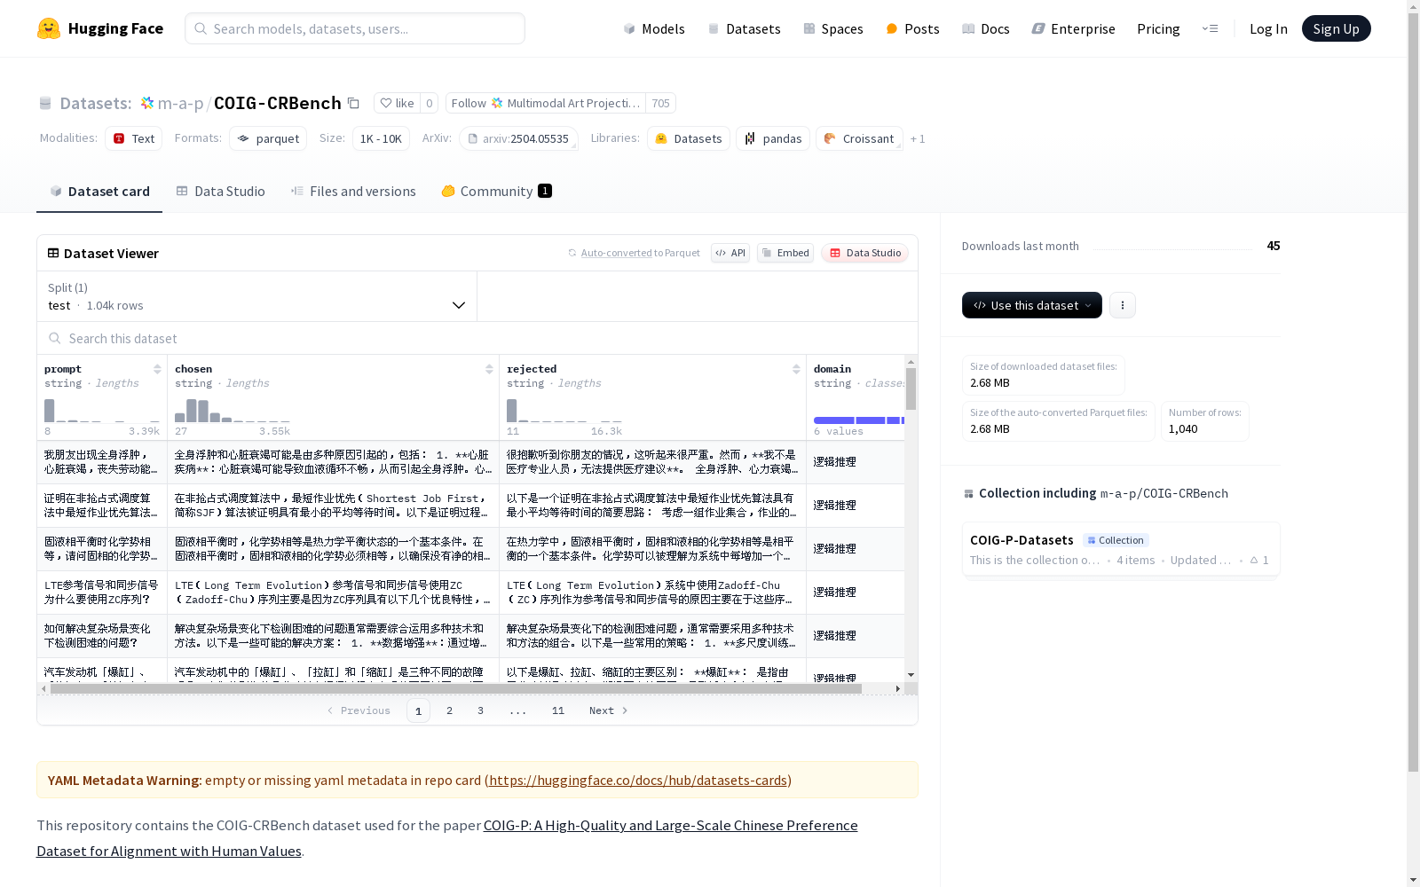
Task: Go to page 2 of the dataset
Action: pos(450,710)
